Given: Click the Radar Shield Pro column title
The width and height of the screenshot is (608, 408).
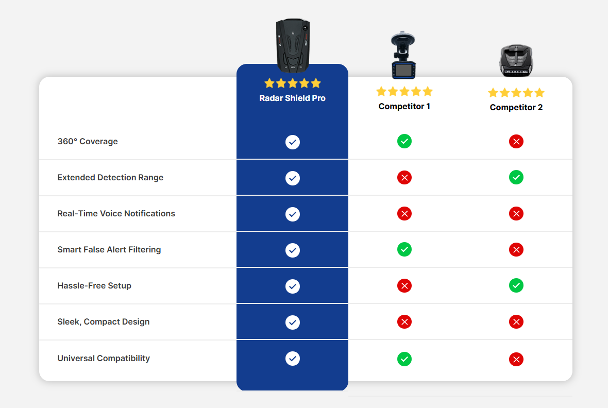Looking at the screenshot, I should (x=292, y=98).
